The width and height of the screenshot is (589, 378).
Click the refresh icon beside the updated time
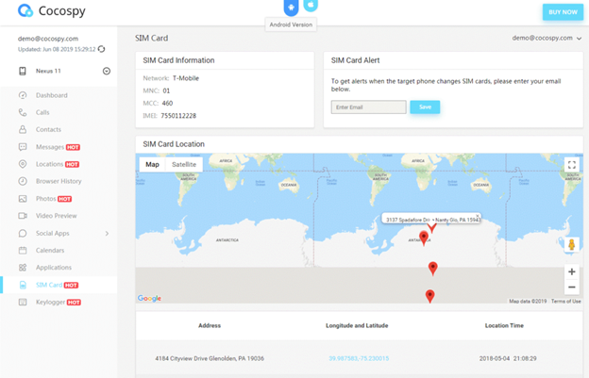click(101, 49)
